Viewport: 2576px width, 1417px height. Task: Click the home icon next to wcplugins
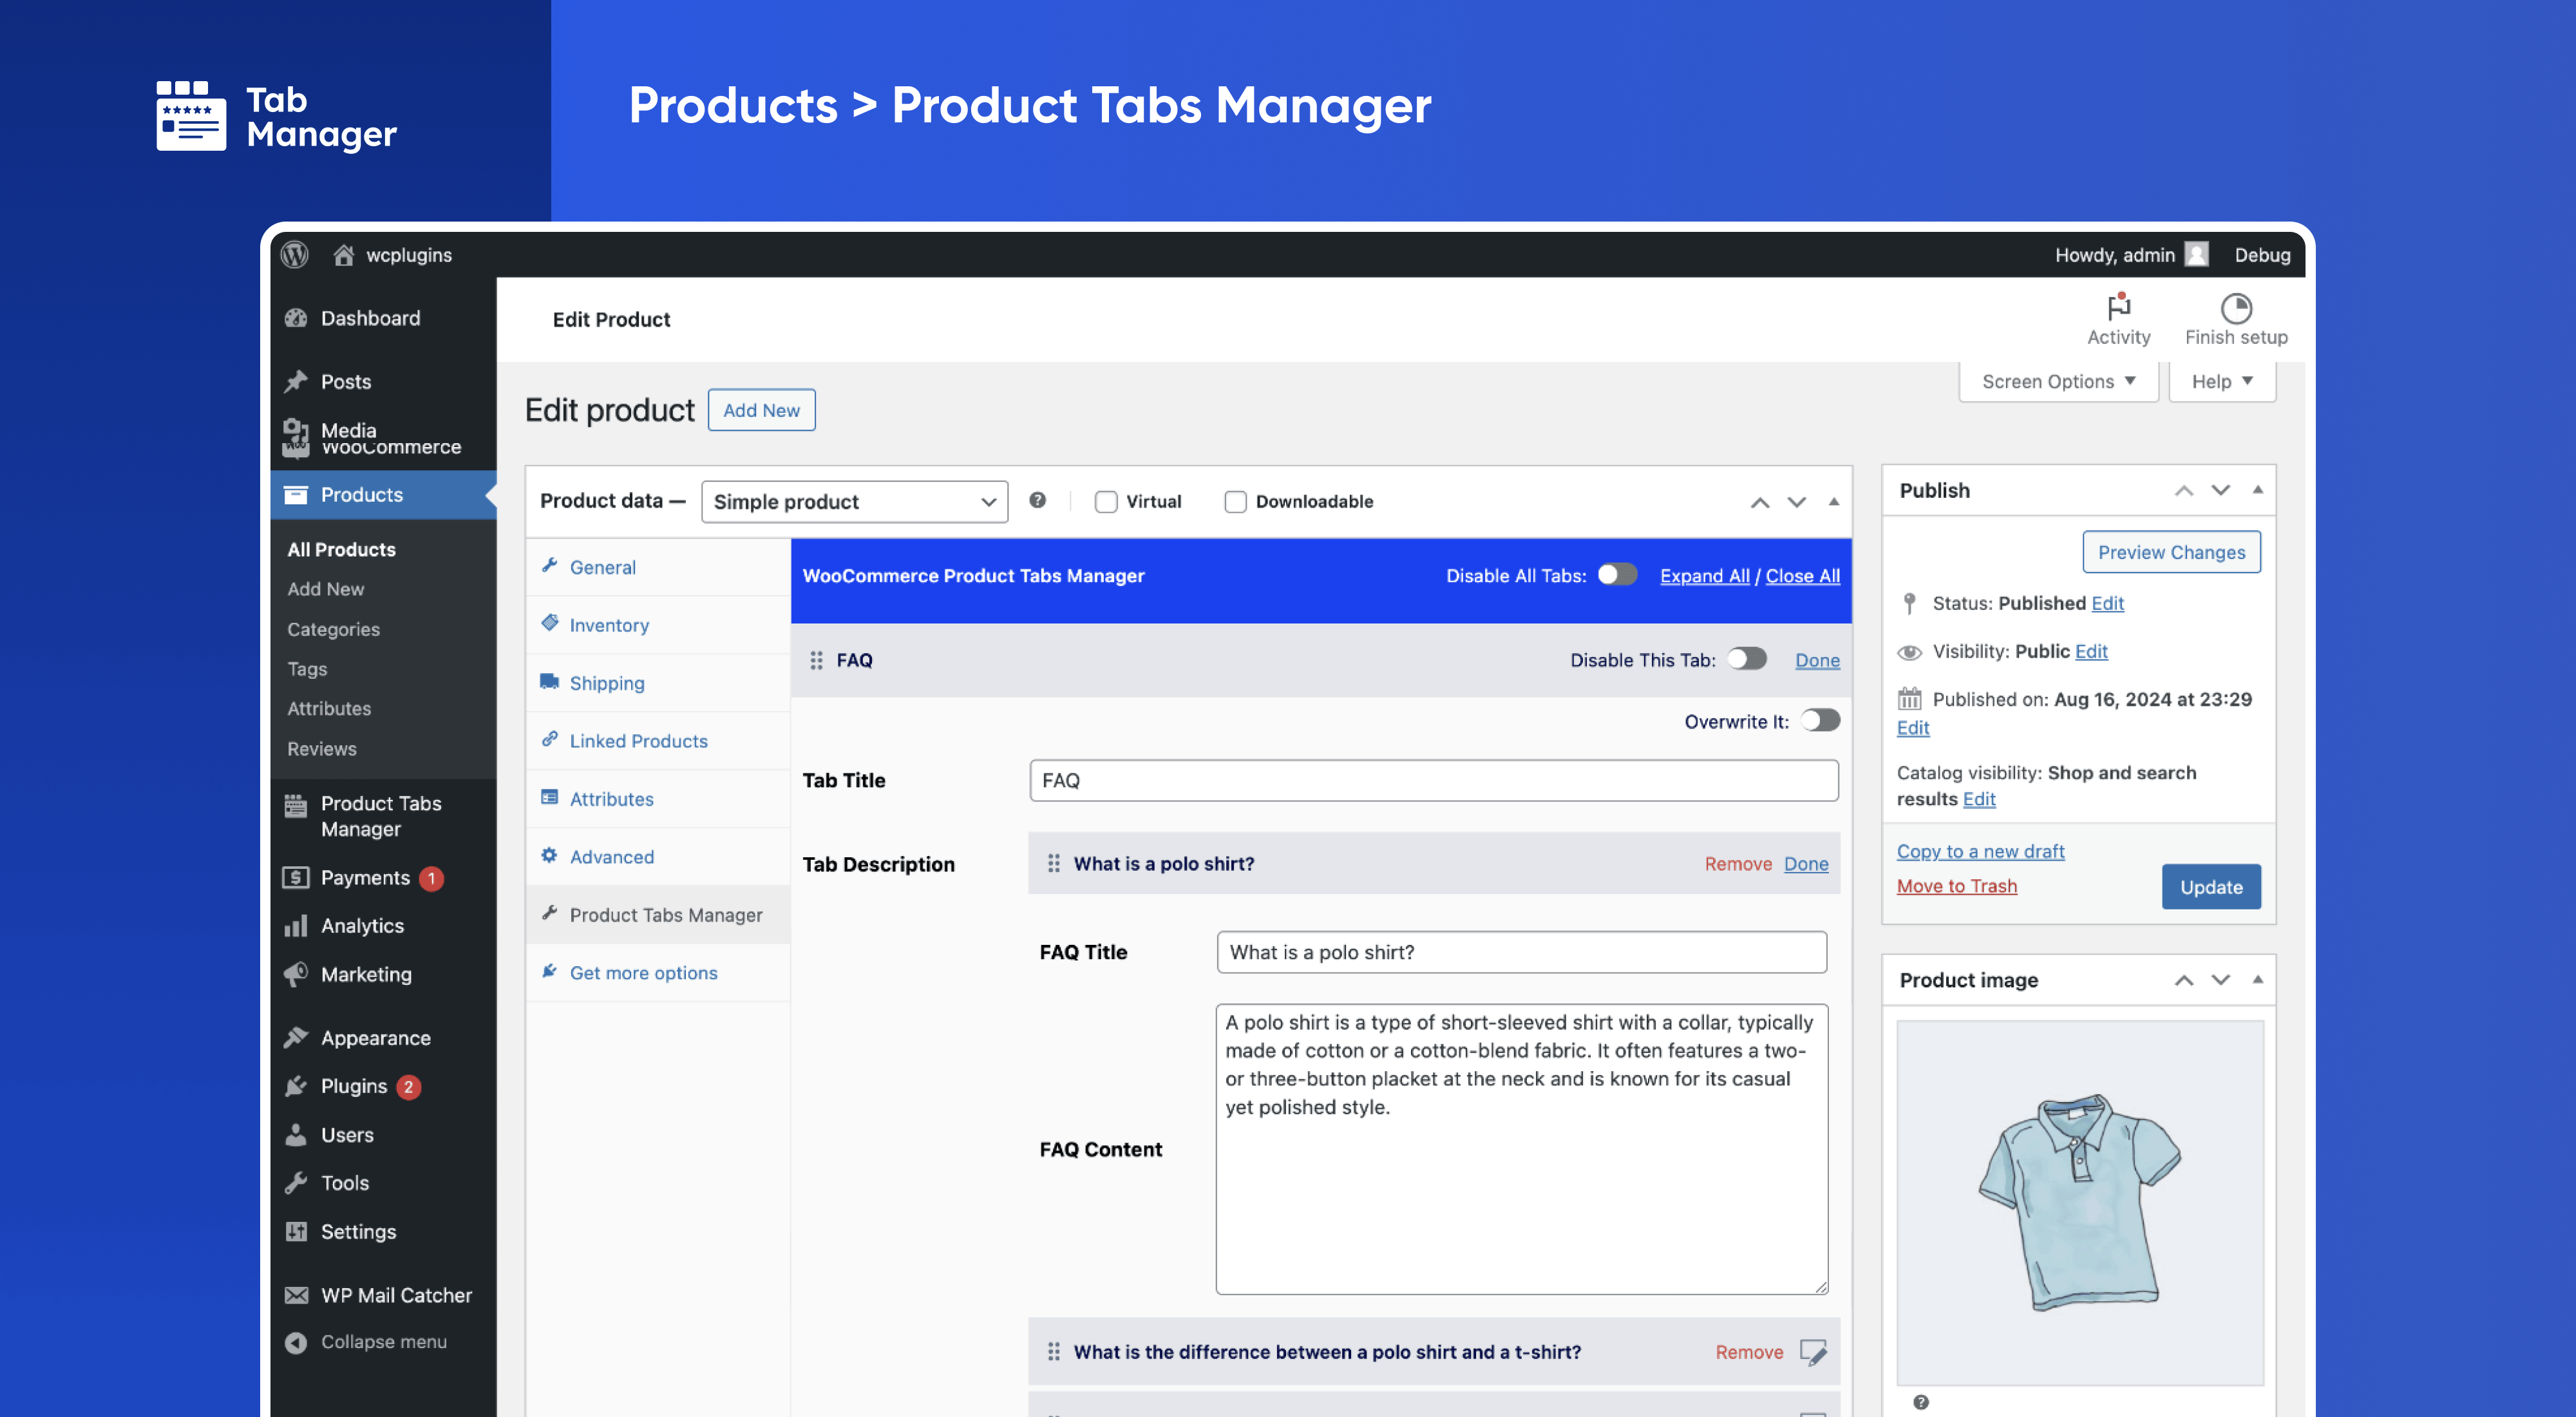[x=343, y=255]
